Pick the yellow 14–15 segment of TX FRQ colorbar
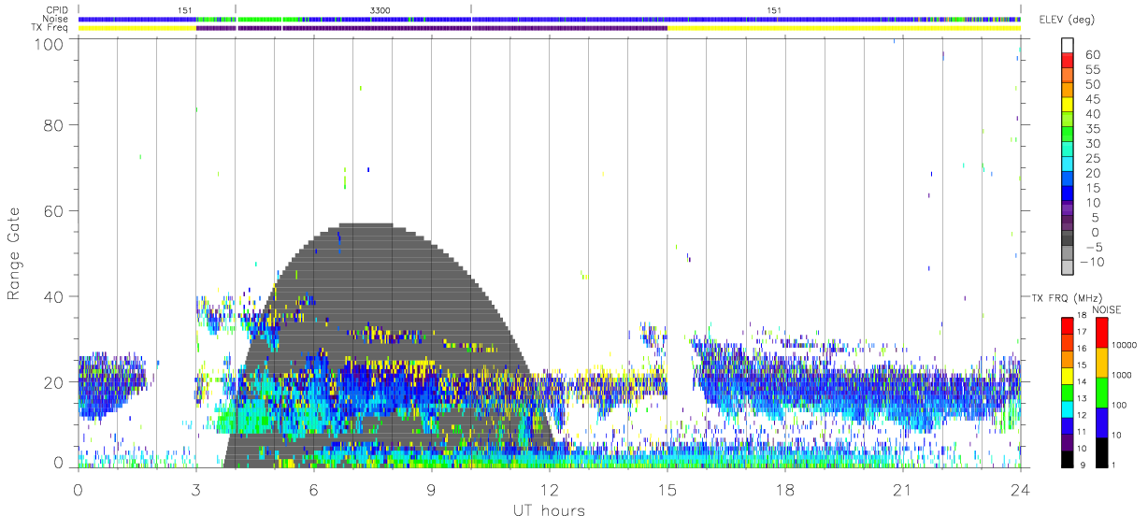This screenshot has height=530, width=1148. pos(1068,375)
